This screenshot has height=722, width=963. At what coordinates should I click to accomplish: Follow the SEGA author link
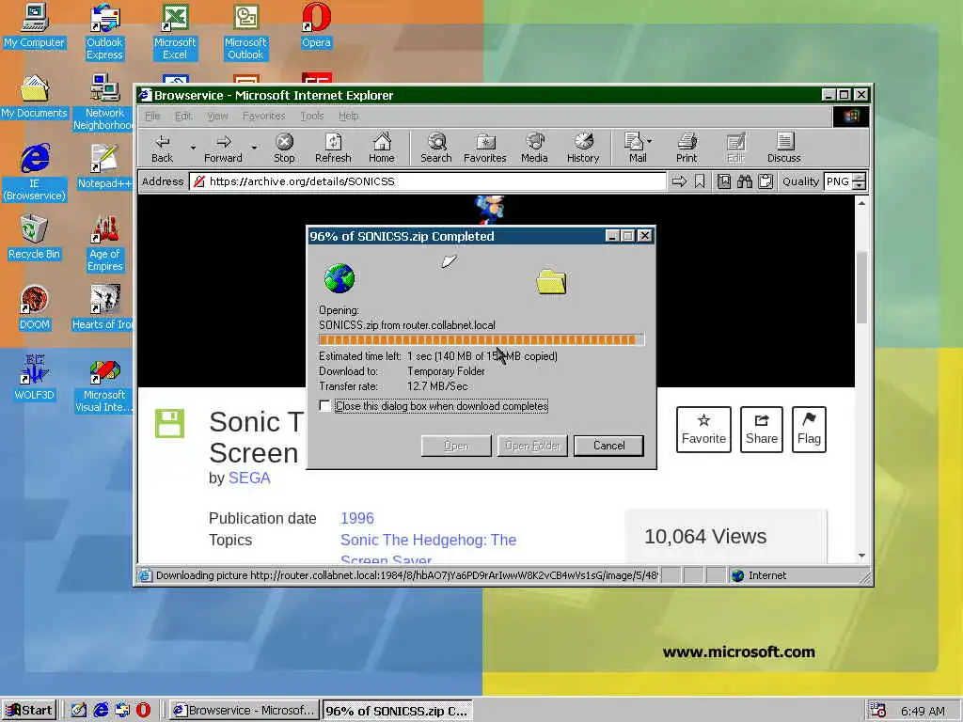tap(249, 478)
